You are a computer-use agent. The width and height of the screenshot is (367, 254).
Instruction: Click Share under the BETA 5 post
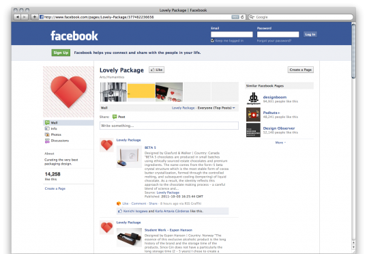click(153, 203)
